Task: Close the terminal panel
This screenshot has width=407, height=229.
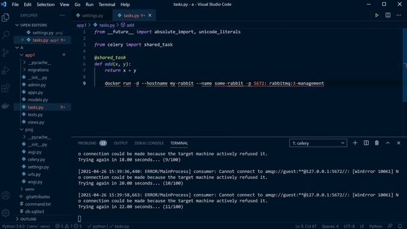Action: coord(399,143)
